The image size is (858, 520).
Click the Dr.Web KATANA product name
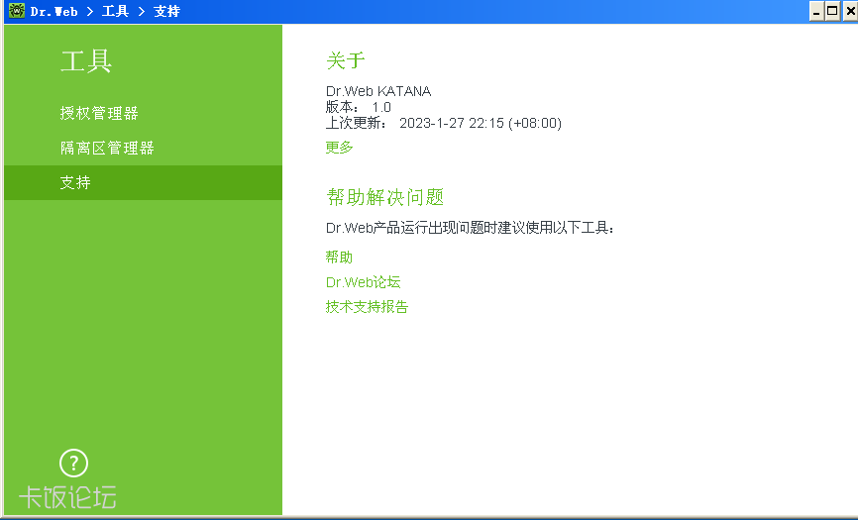point(378,91)
